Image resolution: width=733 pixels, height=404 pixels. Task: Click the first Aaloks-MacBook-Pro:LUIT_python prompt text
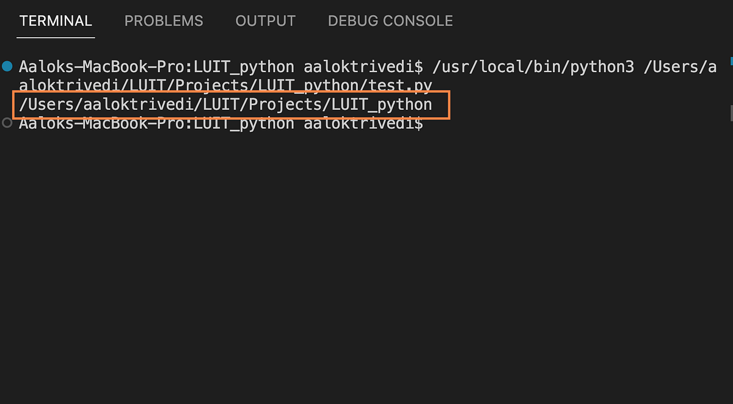(x=156, y=67)
